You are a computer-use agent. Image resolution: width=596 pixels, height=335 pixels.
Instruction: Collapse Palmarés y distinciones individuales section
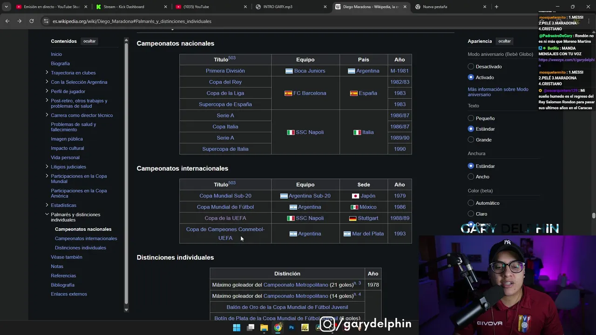click(x=47, y=214)
